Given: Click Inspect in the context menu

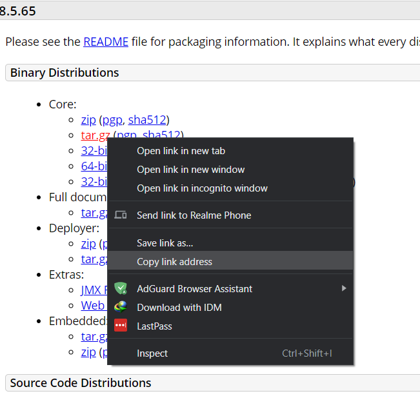Looking at the screenshot, I should click(152, 353).
